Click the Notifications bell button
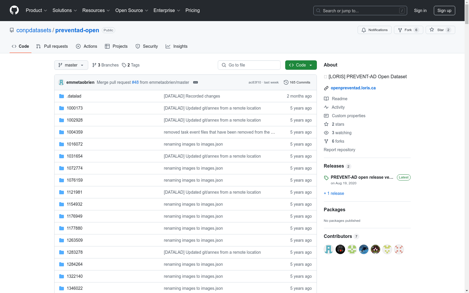Screen dimensions: 469x293 374,30
